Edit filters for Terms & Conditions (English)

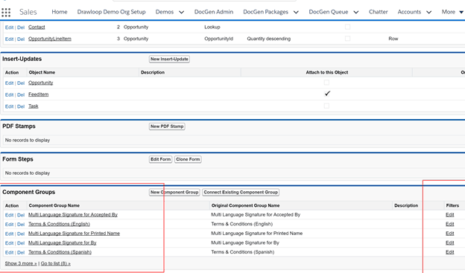pos(450,224)
